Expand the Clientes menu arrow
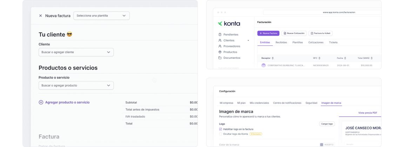 click(x=248, y=41)
